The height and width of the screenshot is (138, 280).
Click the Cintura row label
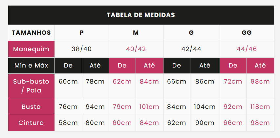[32, 123]
